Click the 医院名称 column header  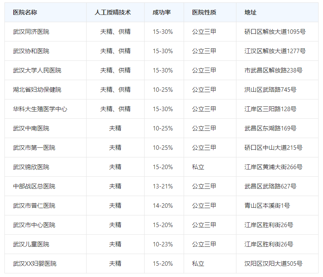(25, 12)
